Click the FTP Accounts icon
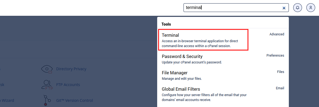This screenshot has width=319, height=107. click(x=47, y=85)
